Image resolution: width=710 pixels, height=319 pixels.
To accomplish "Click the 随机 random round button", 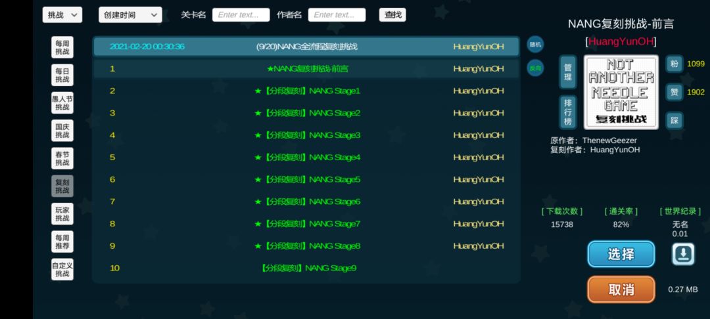I will click(x=535, y=45).
